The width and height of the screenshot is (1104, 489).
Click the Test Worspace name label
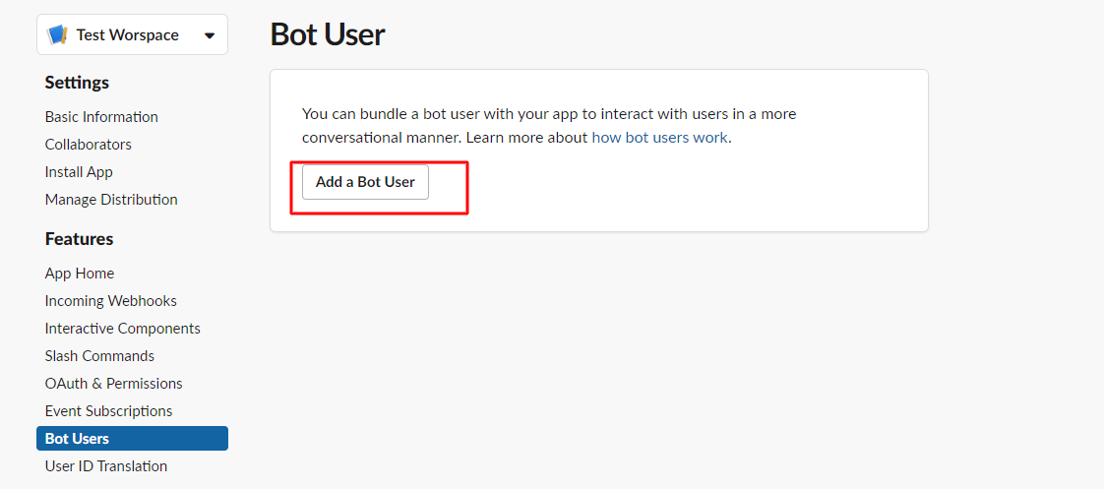127,35
